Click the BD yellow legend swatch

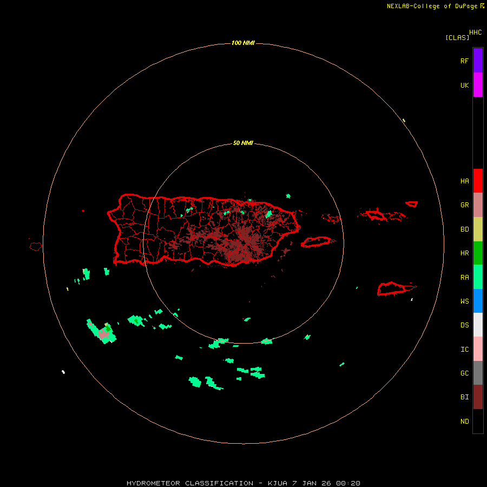[478, 229]
